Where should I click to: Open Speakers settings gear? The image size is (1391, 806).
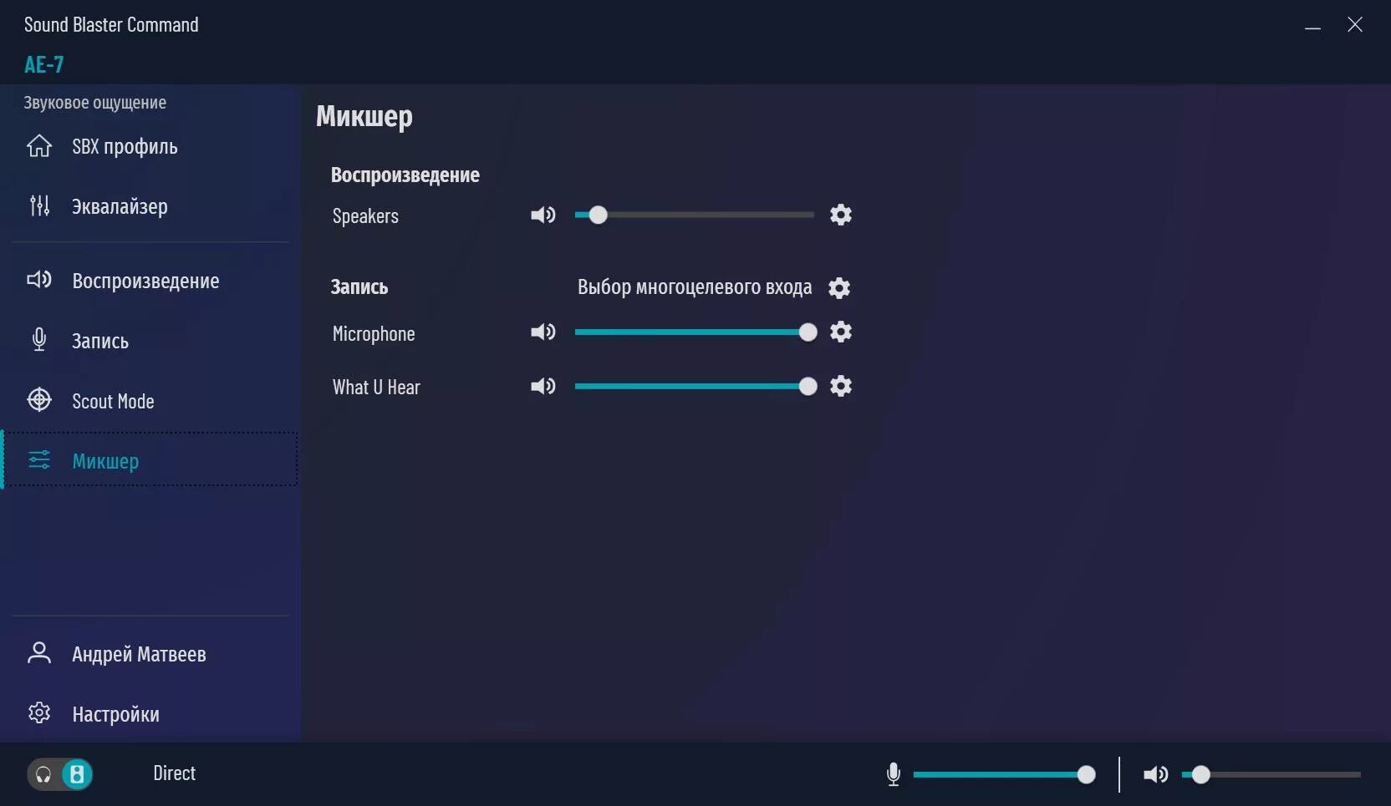pyautogui.click(x=841, y=215)
